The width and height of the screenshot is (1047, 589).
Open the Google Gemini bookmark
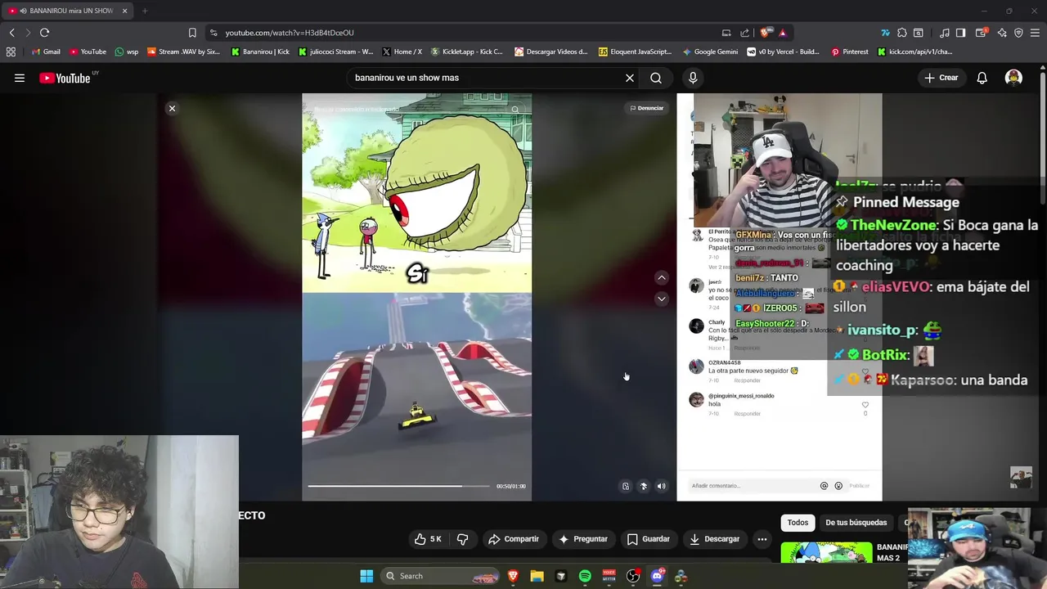pyautogui.click(x=710, y=52)
